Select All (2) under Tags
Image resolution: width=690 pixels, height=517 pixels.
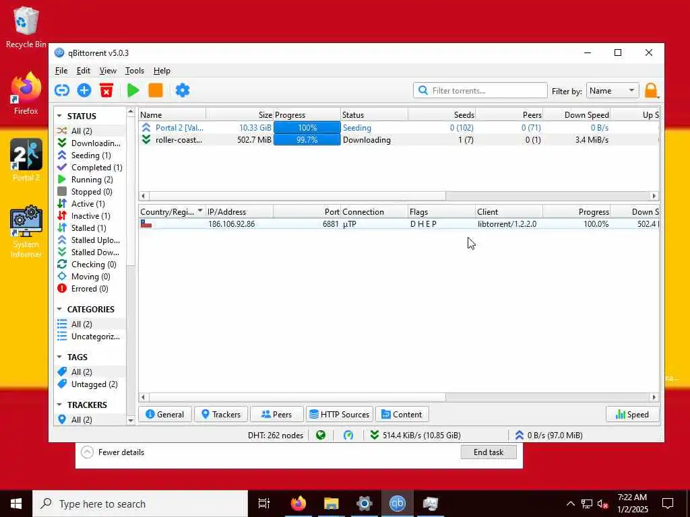89,372
